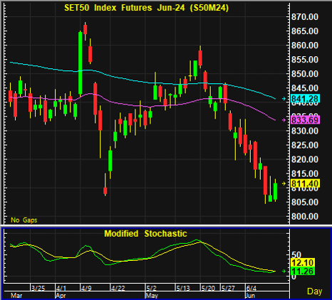
Task: Select the 4/9 date marker
Action: 86,289
